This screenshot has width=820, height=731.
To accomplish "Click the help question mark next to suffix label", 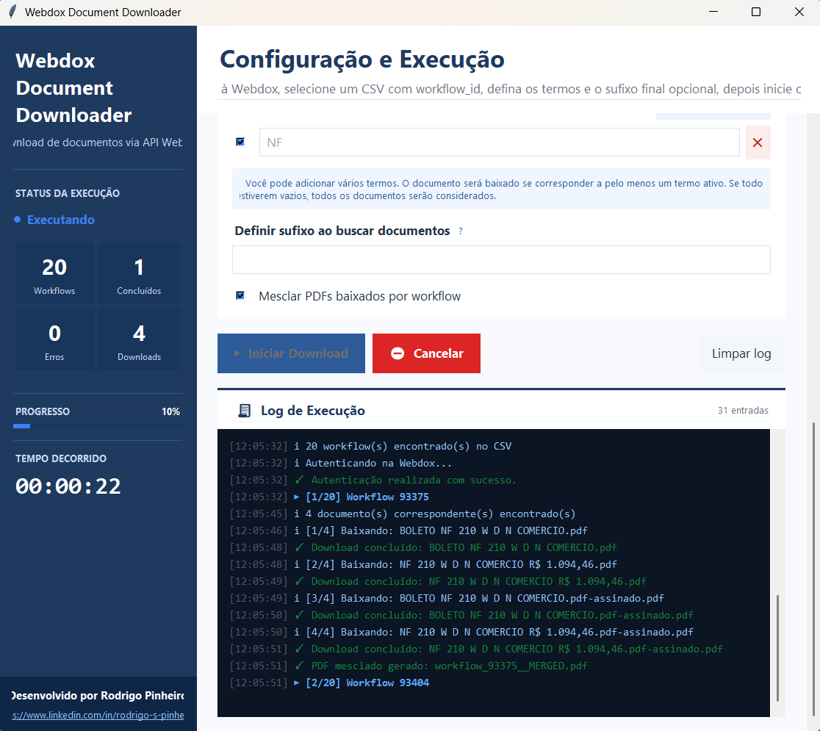I will point(460,231).
